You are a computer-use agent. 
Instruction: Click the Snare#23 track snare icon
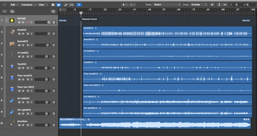click(x=12, y=43)
